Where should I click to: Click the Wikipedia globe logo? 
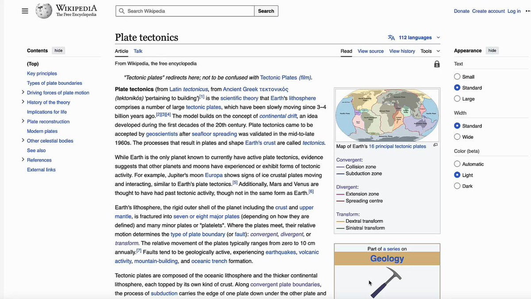44,11
